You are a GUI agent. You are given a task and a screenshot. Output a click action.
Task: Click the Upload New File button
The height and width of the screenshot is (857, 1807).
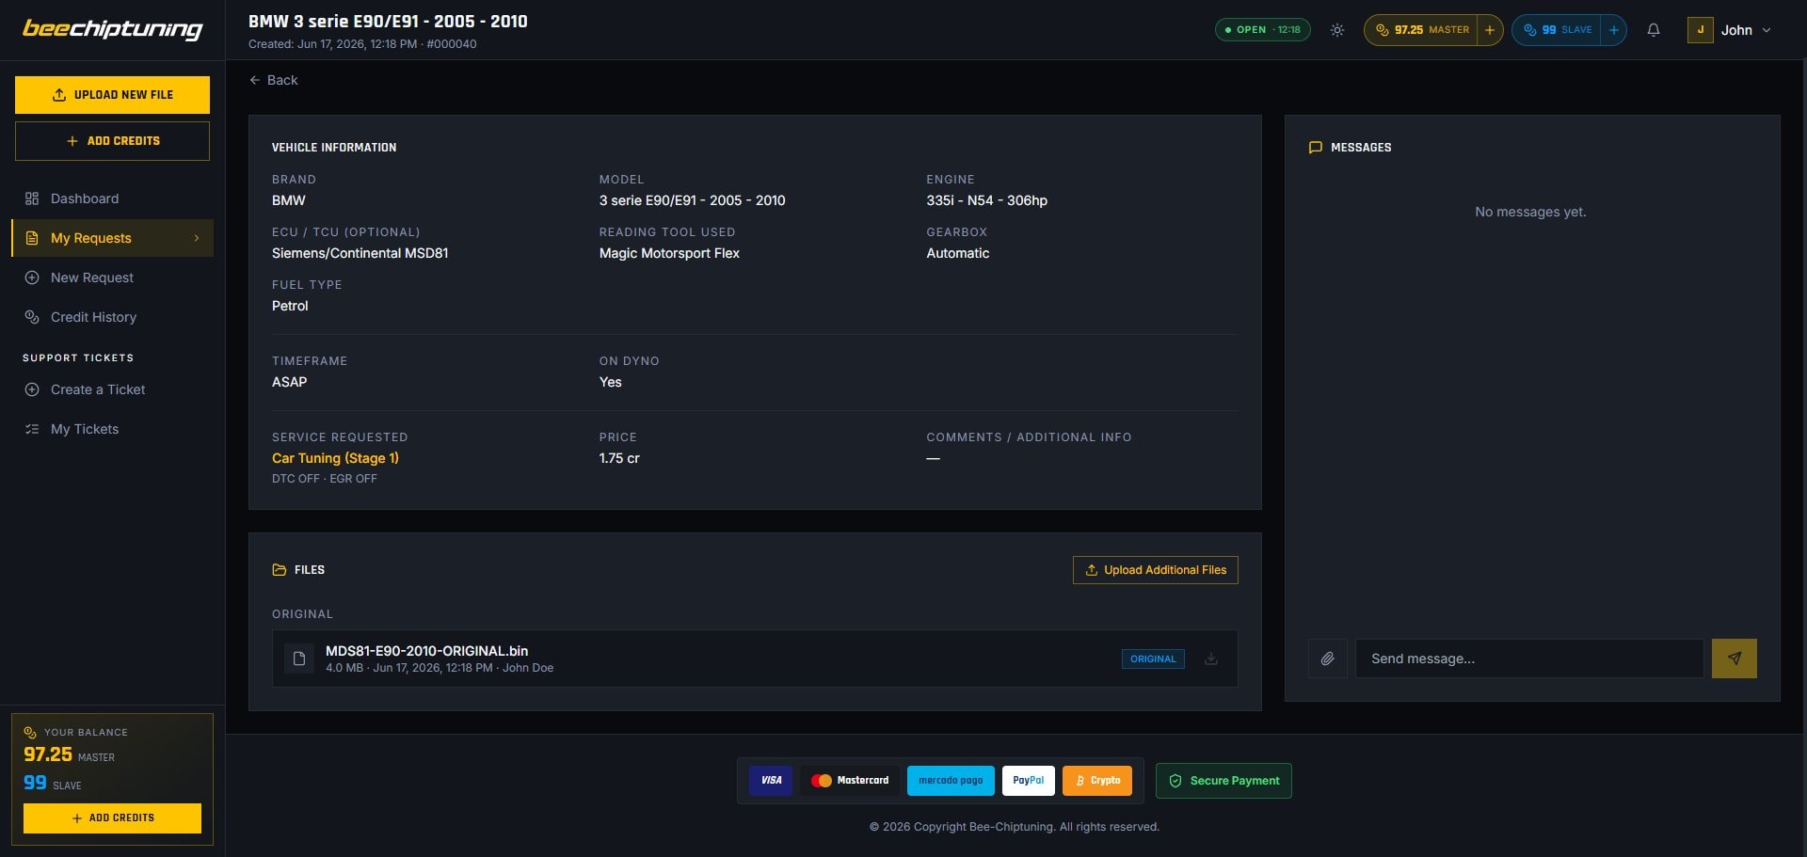pos(112,95)
